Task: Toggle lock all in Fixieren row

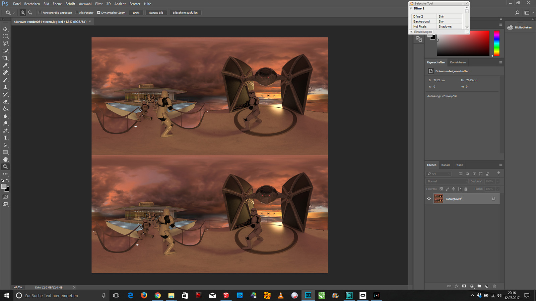Action: [x=466, y=189]
